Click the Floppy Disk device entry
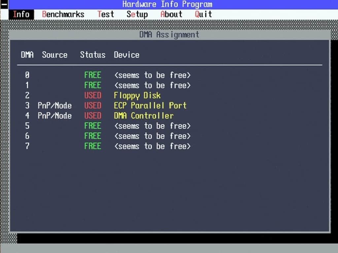The height and width of the screenshot is (253, 338). [137, 96]
